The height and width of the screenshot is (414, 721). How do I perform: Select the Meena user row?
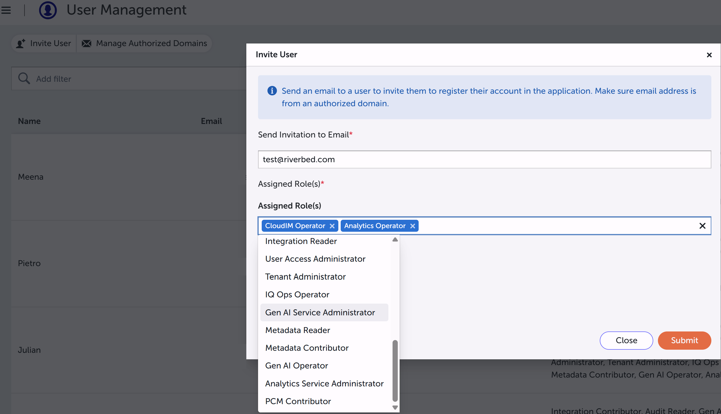click(x=129, y=177)
